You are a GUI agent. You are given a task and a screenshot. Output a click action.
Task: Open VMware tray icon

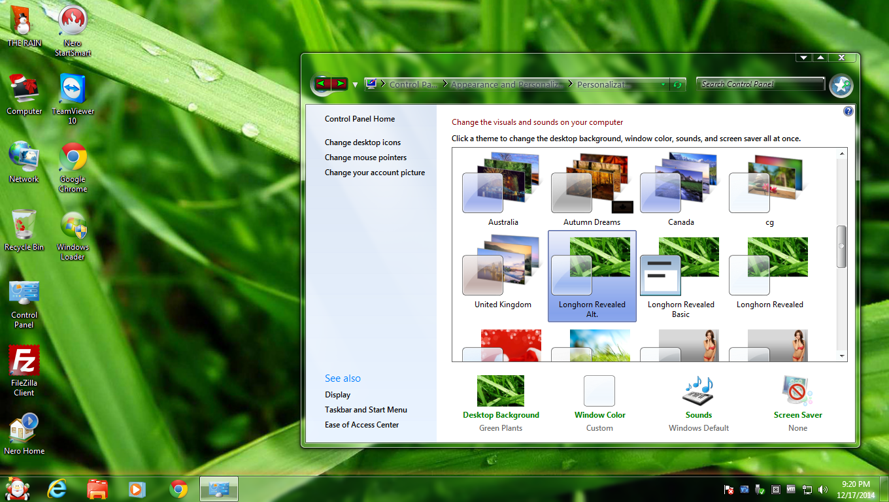(791, 489)
